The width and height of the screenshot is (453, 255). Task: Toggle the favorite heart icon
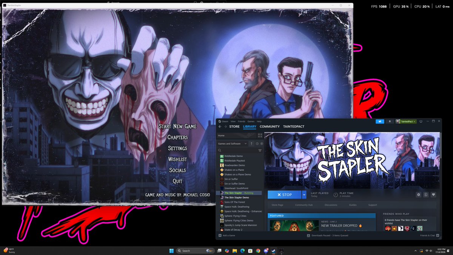pyautogui.click(x=433, y=195)
